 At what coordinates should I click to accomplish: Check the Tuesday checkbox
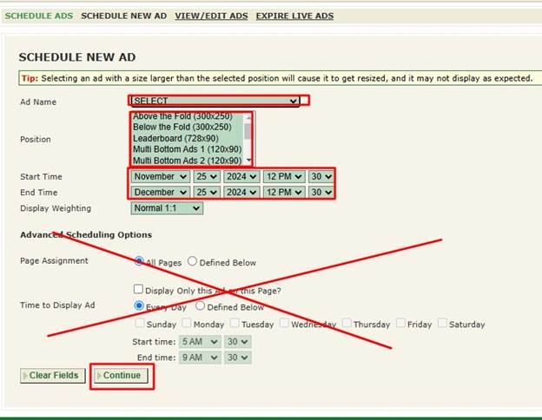(x=235, y=323)
